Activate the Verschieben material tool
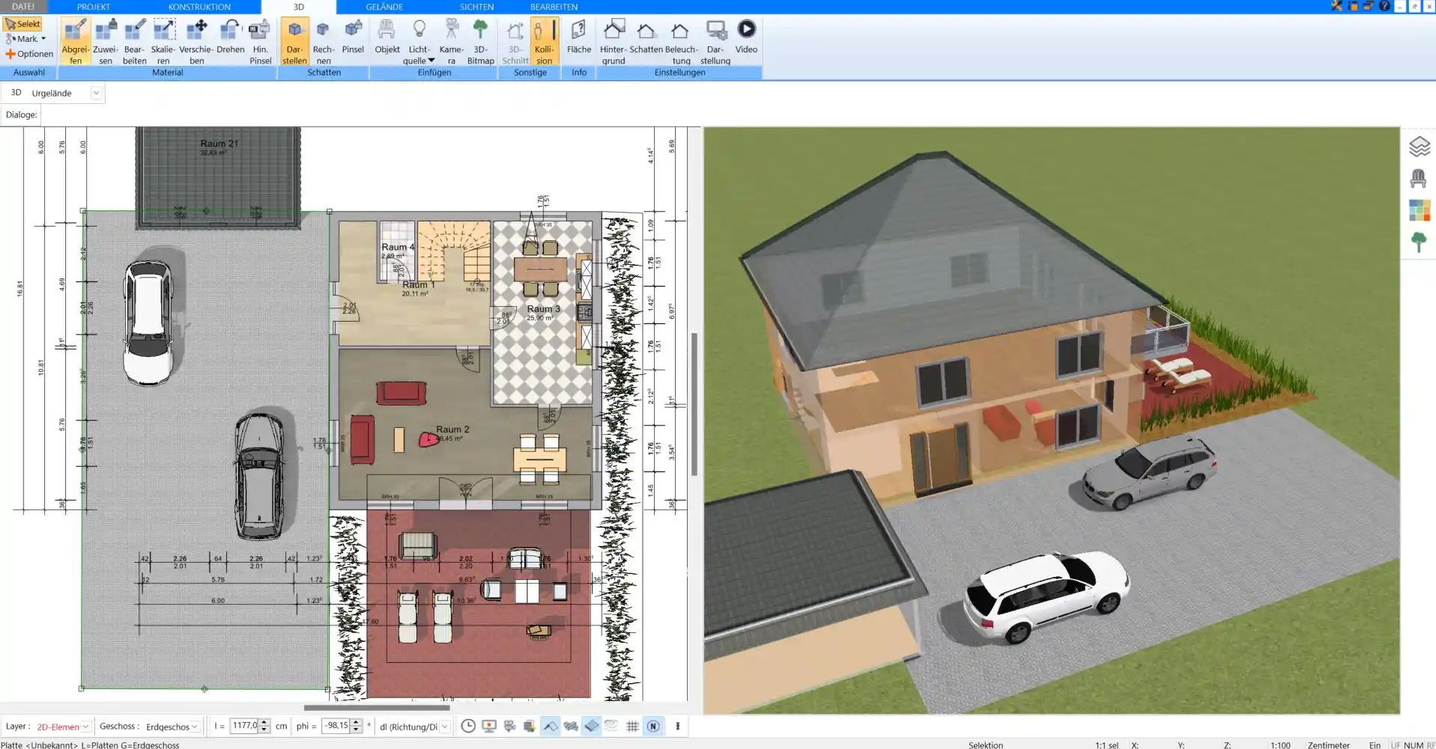This screenshot has height=749, width=1436. click(196, 41)
